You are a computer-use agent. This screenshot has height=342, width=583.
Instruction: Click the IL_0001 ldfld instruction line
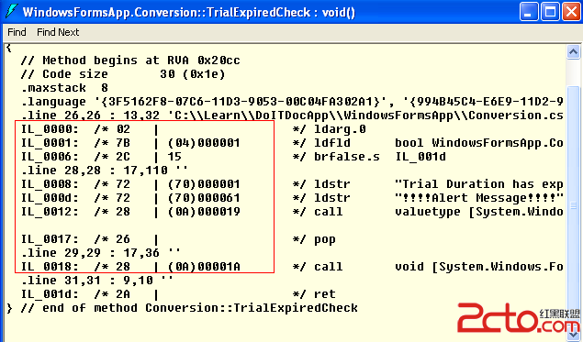(x=292, y=143)
